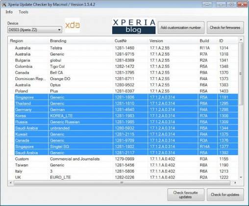
Task: Click the xda logo icon
Action: click(x=73, y=25)
